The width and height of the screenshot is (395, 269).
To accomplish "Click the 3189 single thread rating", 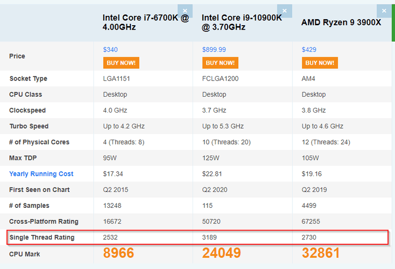I will (209, 237).
